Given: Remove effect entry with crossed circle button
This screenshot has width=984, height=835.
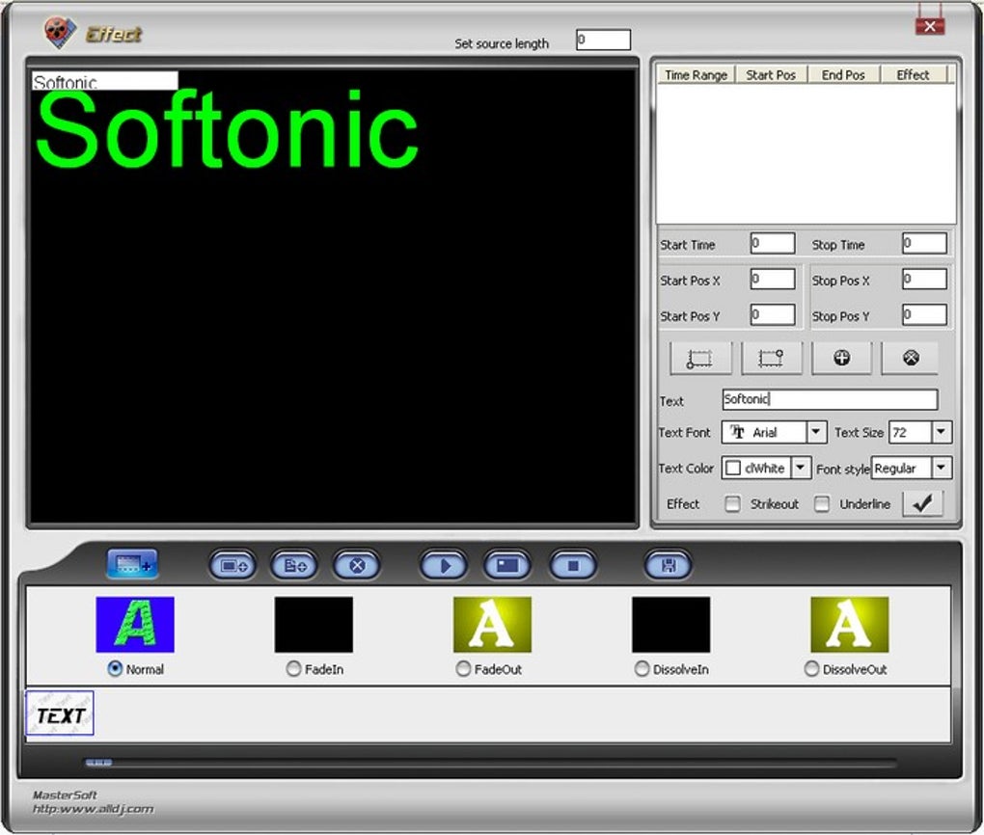Looking at the screenshot, I should (x=911, y=359).
